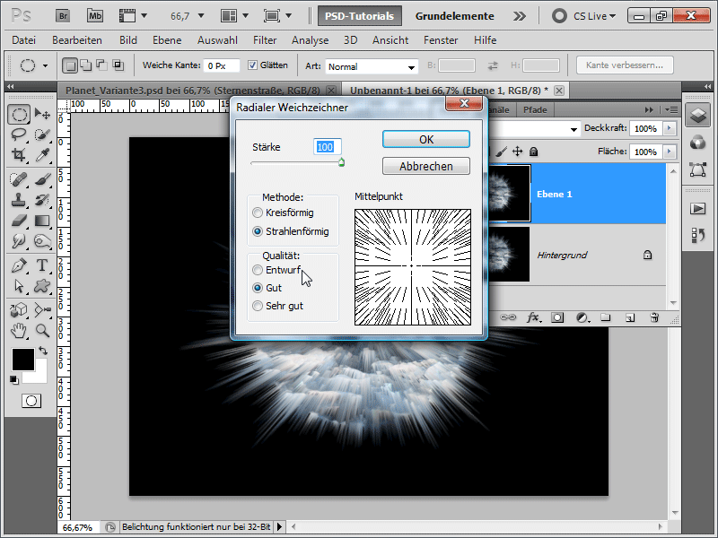Toggle Quick Mask mode

[x=31, y=401]
